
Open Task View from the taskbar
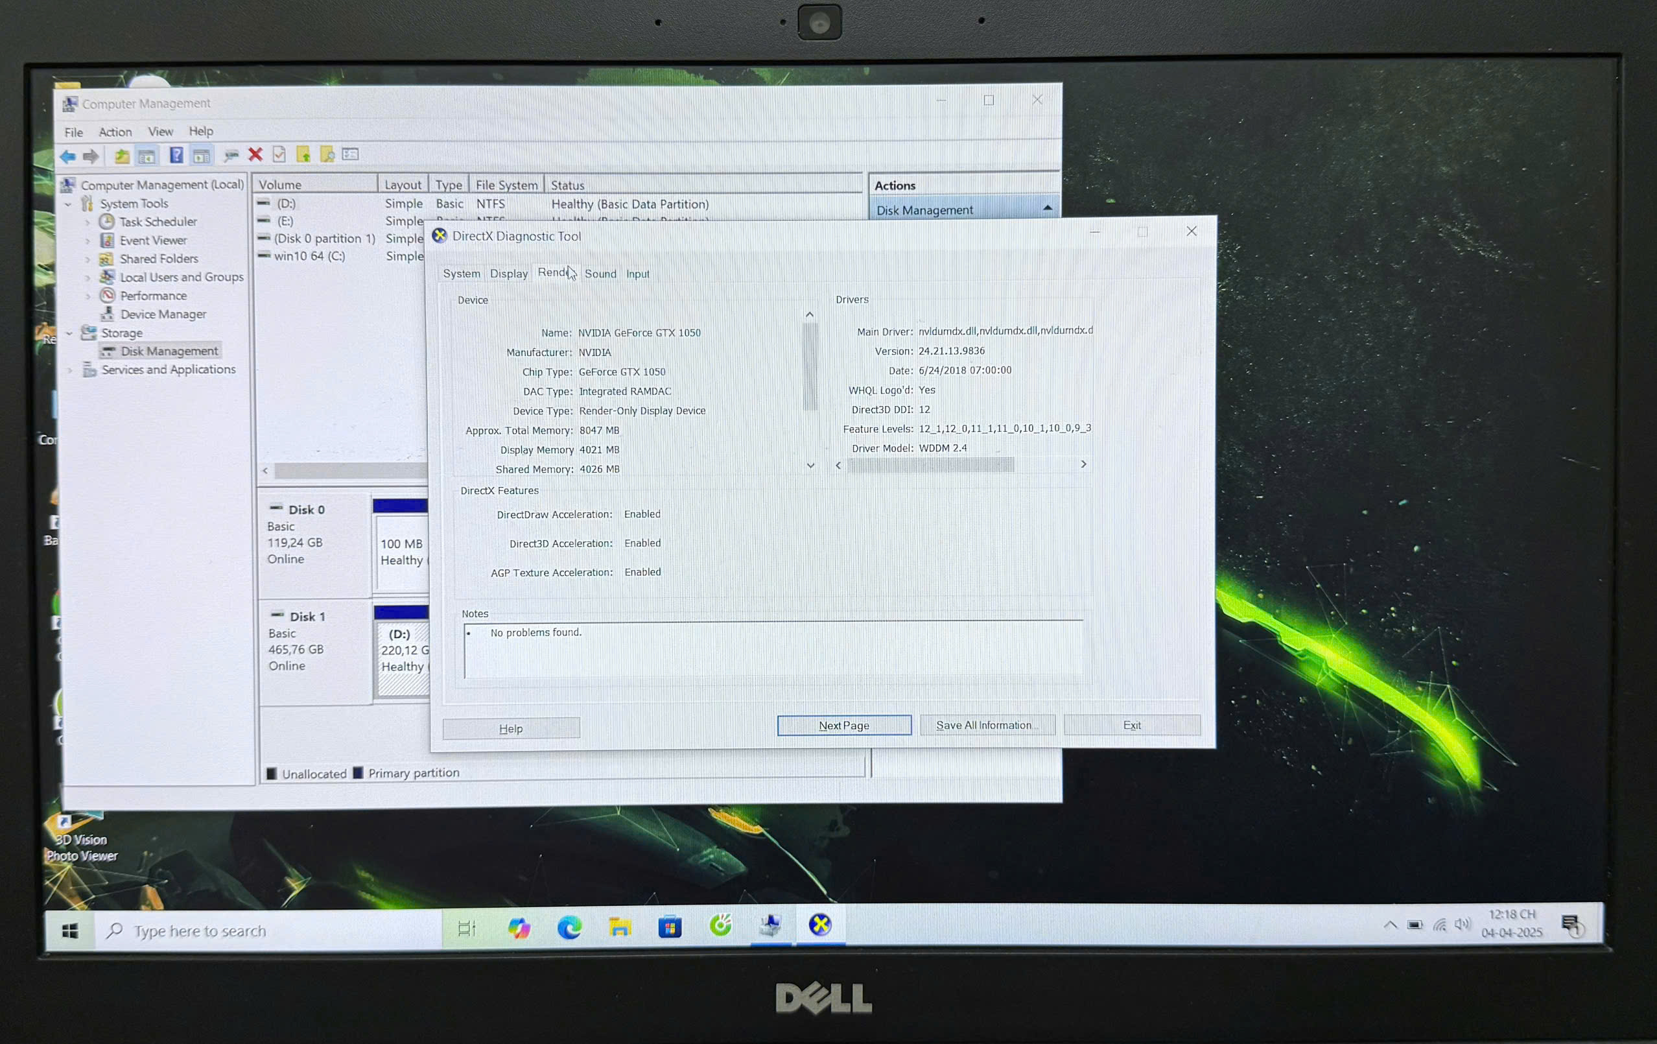point(467,929)
